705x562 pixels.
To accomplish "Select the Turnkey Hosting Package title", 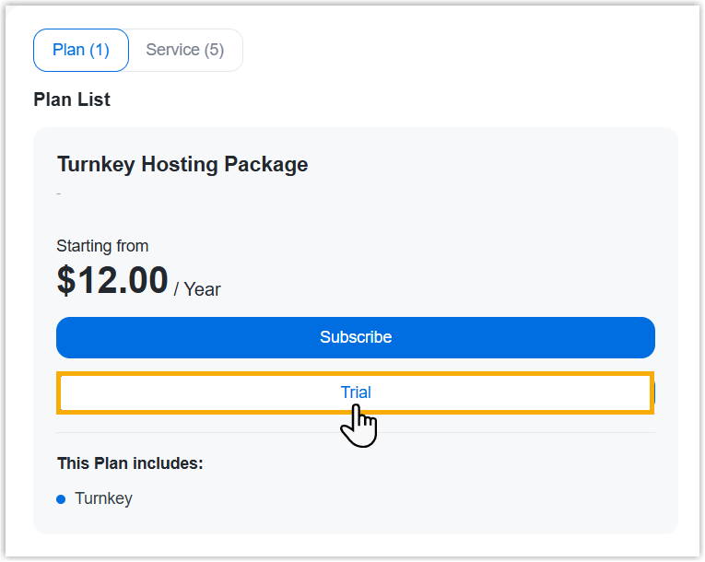I will tap(182, 165).
